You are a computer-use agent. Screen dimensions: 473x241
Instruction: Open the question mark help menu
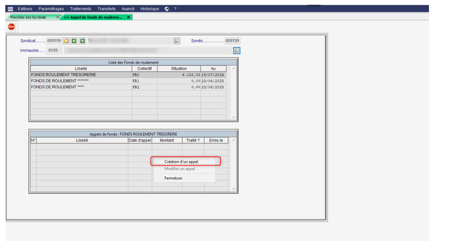pos(175,9)
